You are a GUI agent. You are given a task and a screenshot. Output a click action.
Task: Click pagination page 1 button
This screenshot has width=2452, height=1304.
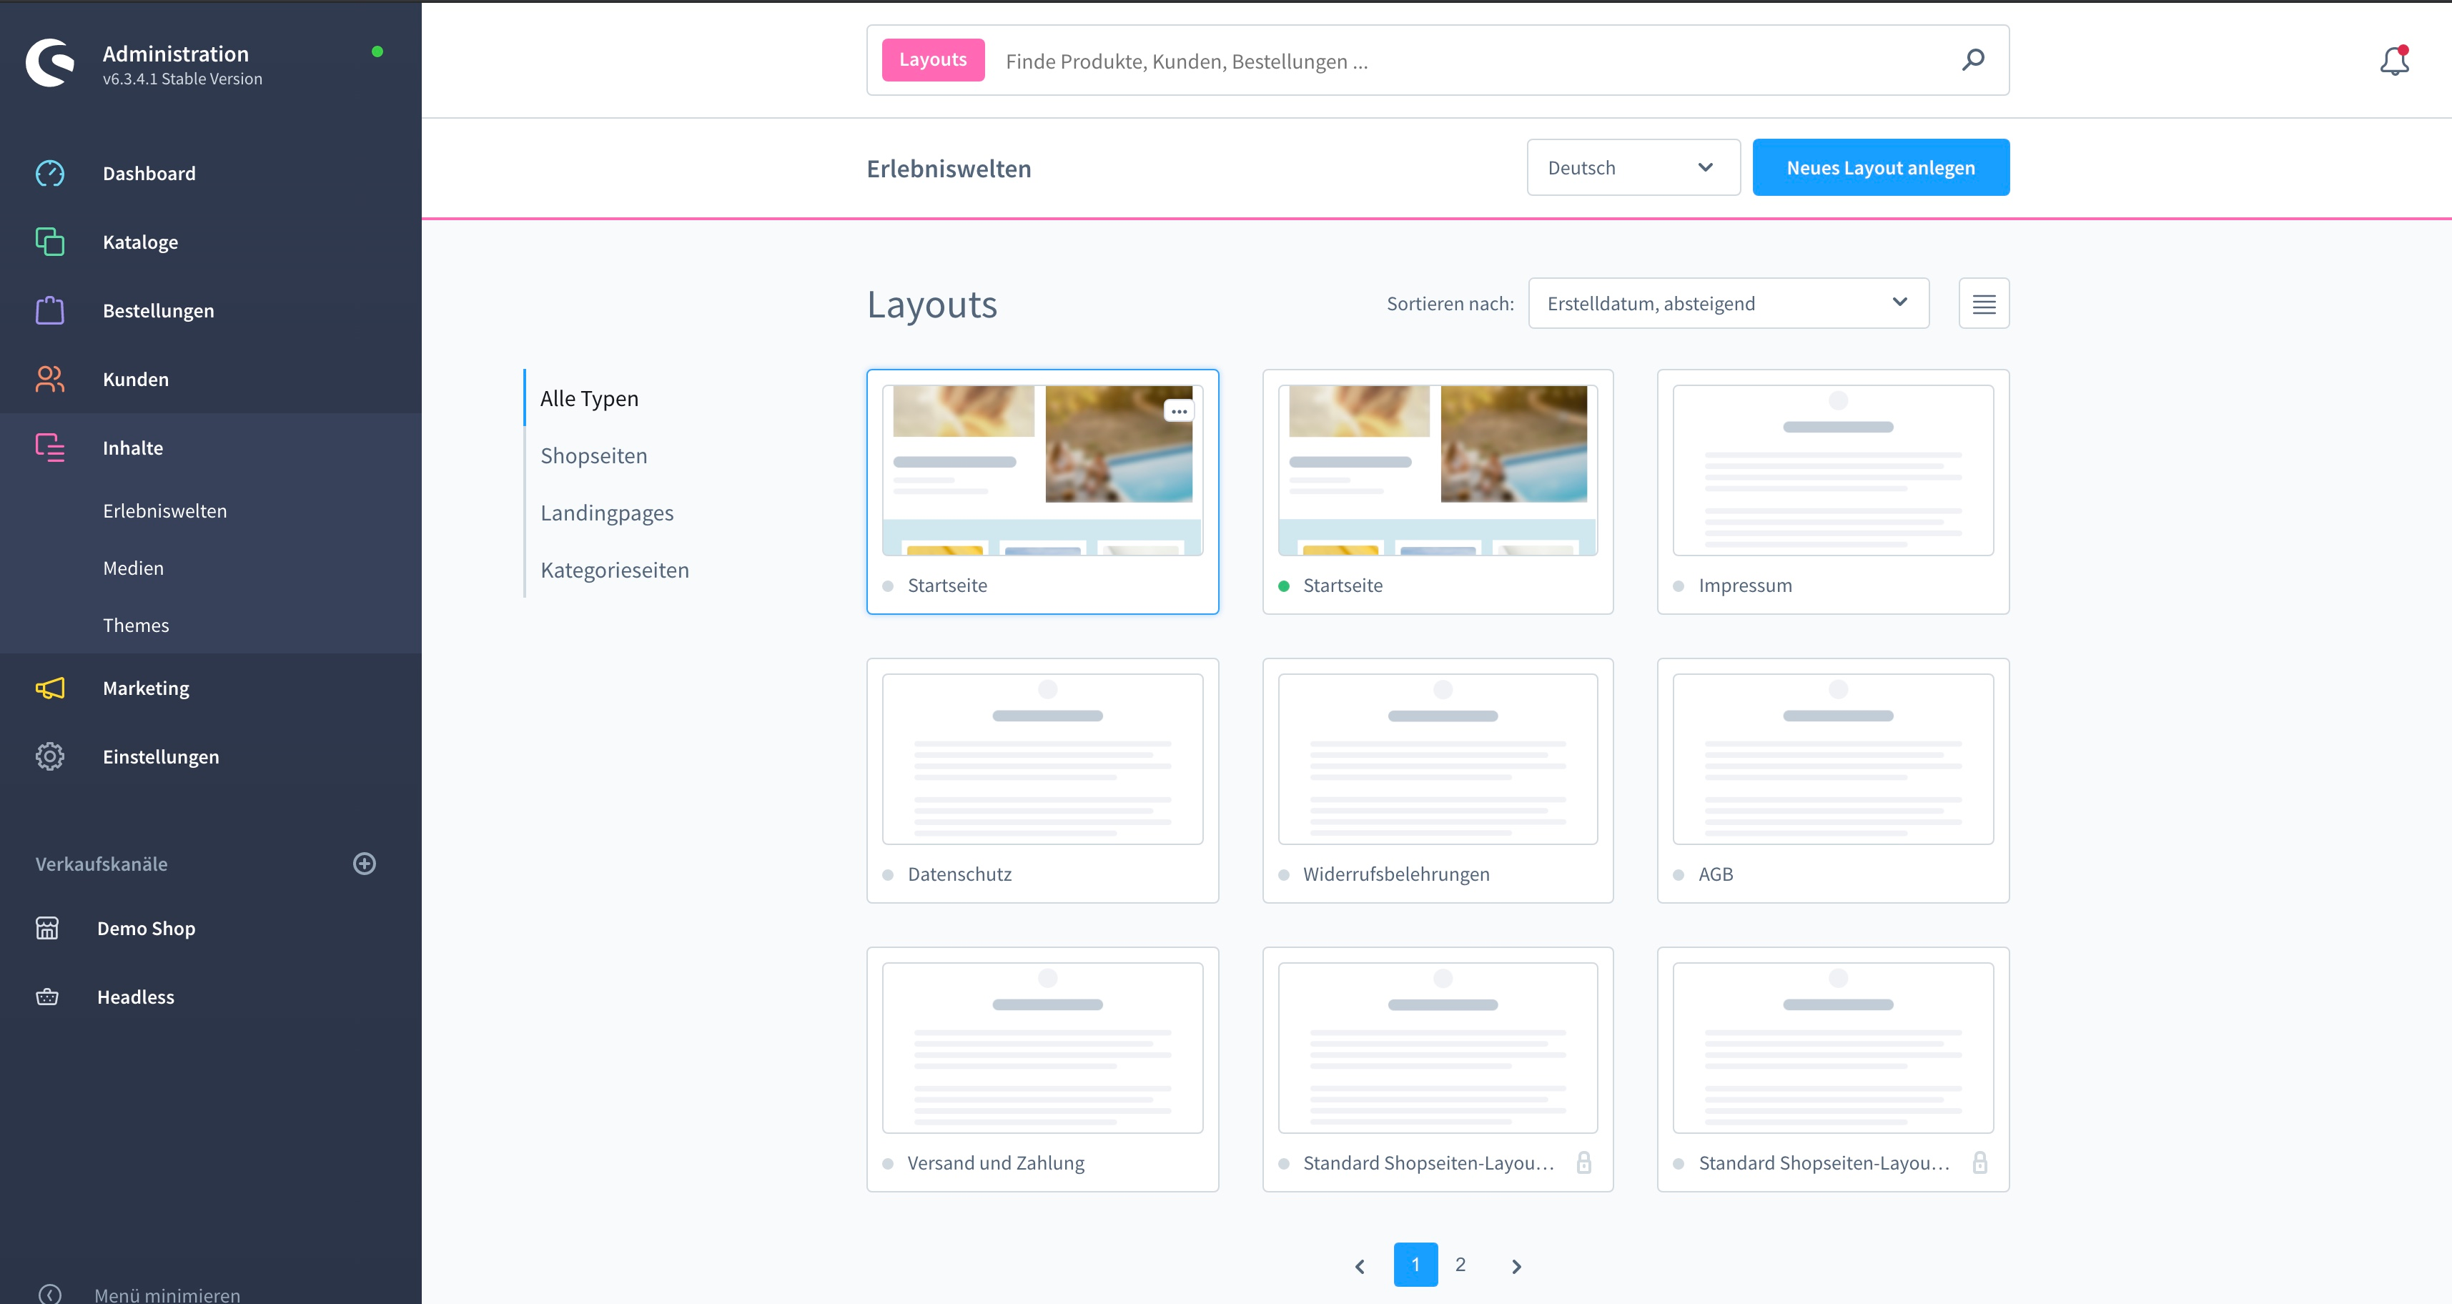coord(1415,1264)
